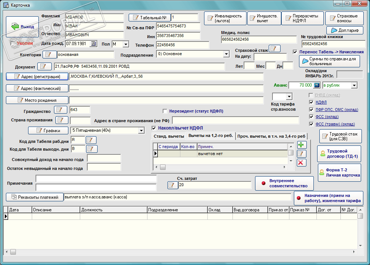Open Страховые взносы button
This screenshot has height=265, width=370.
[344, 18]
